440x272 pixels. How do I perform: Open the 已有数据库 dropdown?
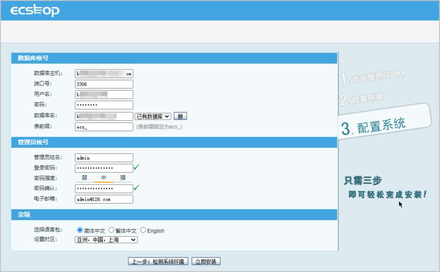click(x=153, y=116)
